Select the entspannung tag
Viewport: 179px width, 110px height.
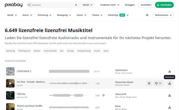tap(84, 51)
